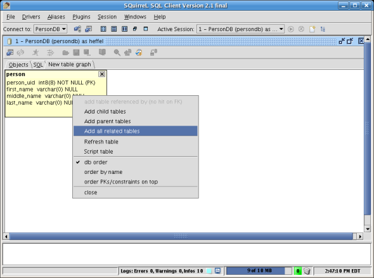
Task: Select the order by name option
Action: click(136, 172)
